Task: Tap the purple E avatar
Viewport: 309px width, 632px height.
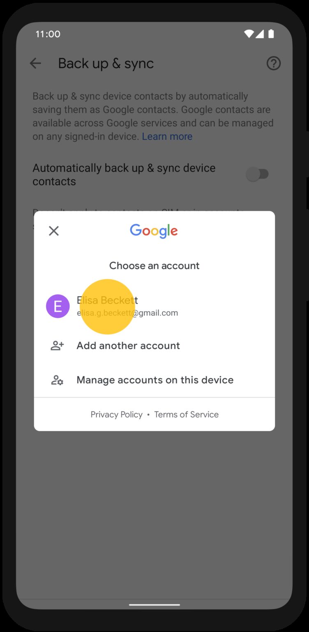Action: click(x=58, y=306)
